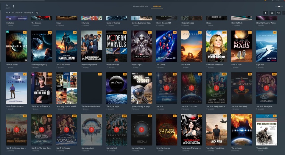Add library to playlist icon
The height and width of the screenshot is (155, 285).
[278, 13]
